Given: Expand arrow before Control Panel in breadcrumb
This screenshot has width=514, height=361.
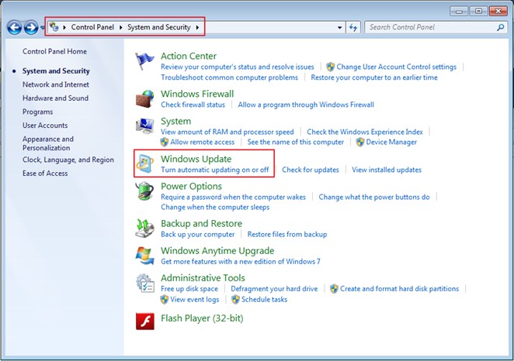Looking at the screenshot, I should coord(64,27).
